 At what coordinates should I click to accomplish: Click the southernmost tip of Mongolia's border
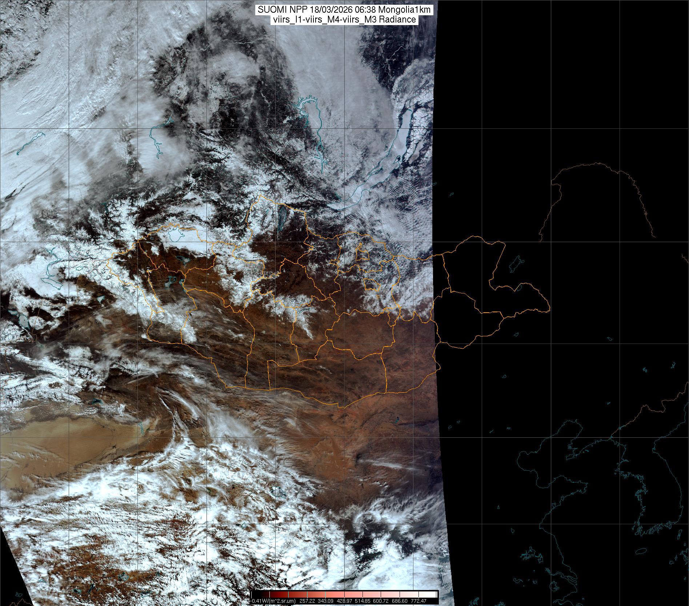point(342,407)
